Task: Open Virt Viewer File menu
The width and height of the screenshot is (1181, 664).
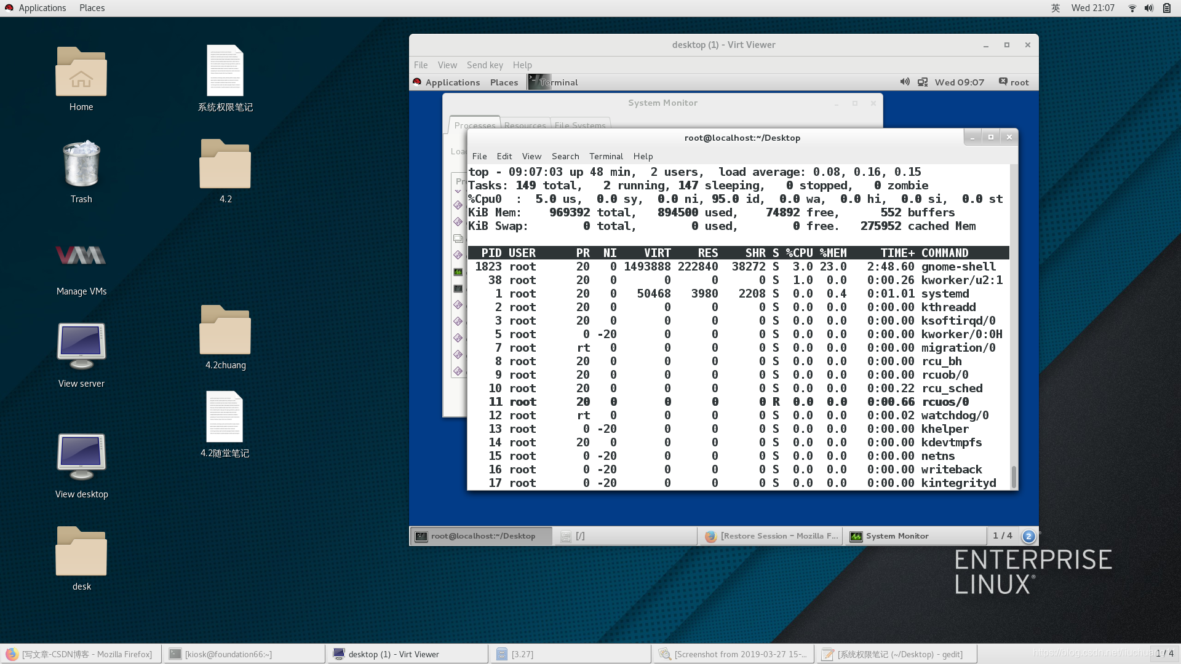Action: pyautogui.click(x=421, y=65)
